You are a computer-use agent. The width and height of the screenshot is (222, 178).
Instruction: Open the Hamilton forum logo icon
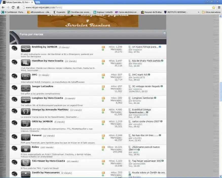click(26, 63)
